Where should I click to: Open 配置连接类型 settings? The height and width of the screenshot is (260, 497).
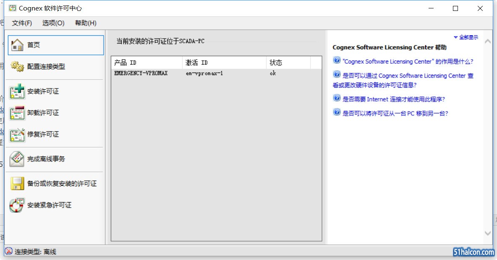tap(56, 67)
